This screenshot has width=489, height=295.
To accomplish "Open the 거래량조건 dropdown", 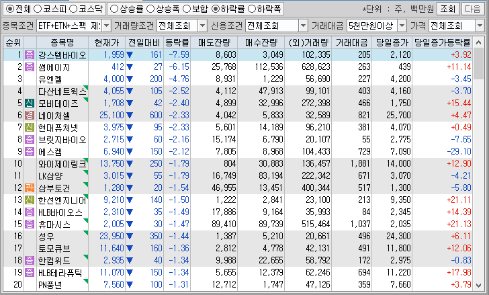I will [202, 26].
